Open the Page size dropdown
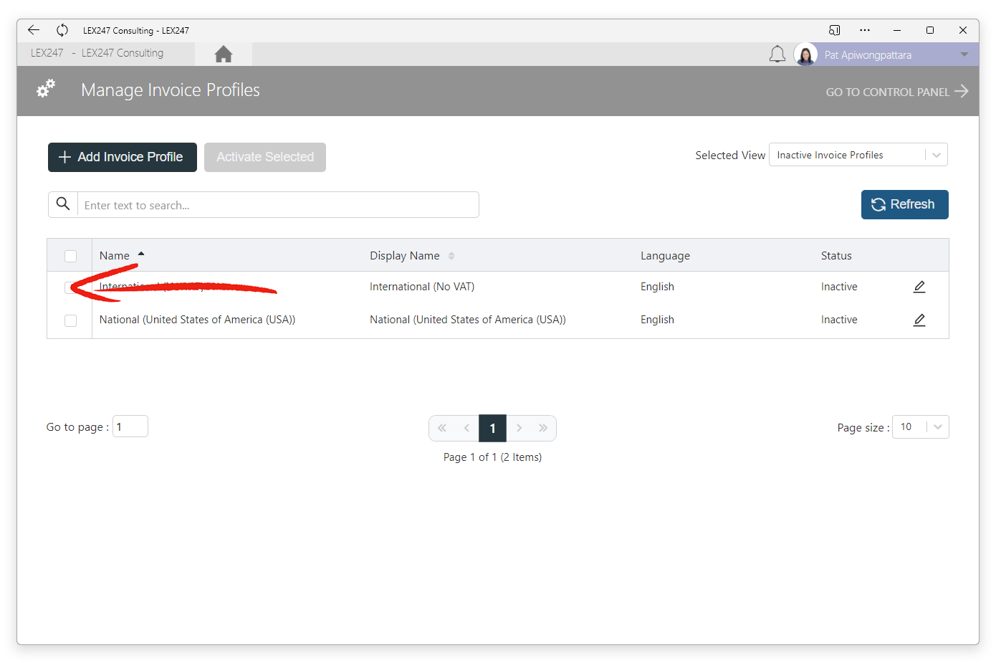The image size is (996, 663). [x=920, y=427]
